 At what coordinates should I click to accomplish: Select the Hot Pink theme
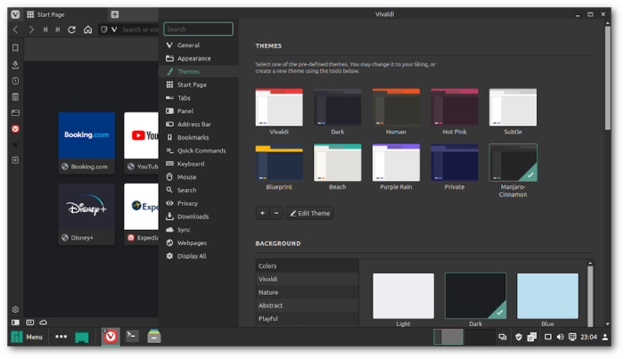click(x=455, y=108)
